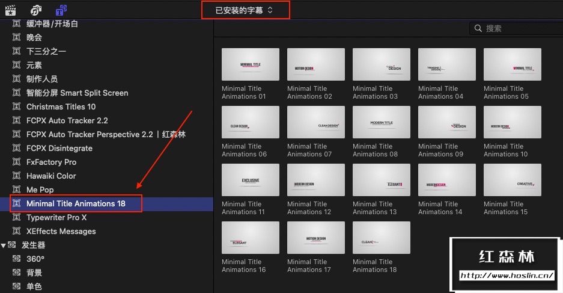Click title icon beside 晚会
This screenshot has height=293, width=563.
[x=16, y=37]
